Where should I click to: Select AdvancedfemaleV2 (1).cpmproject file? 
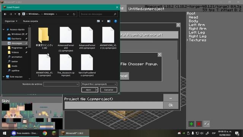(x=66, y=39)
